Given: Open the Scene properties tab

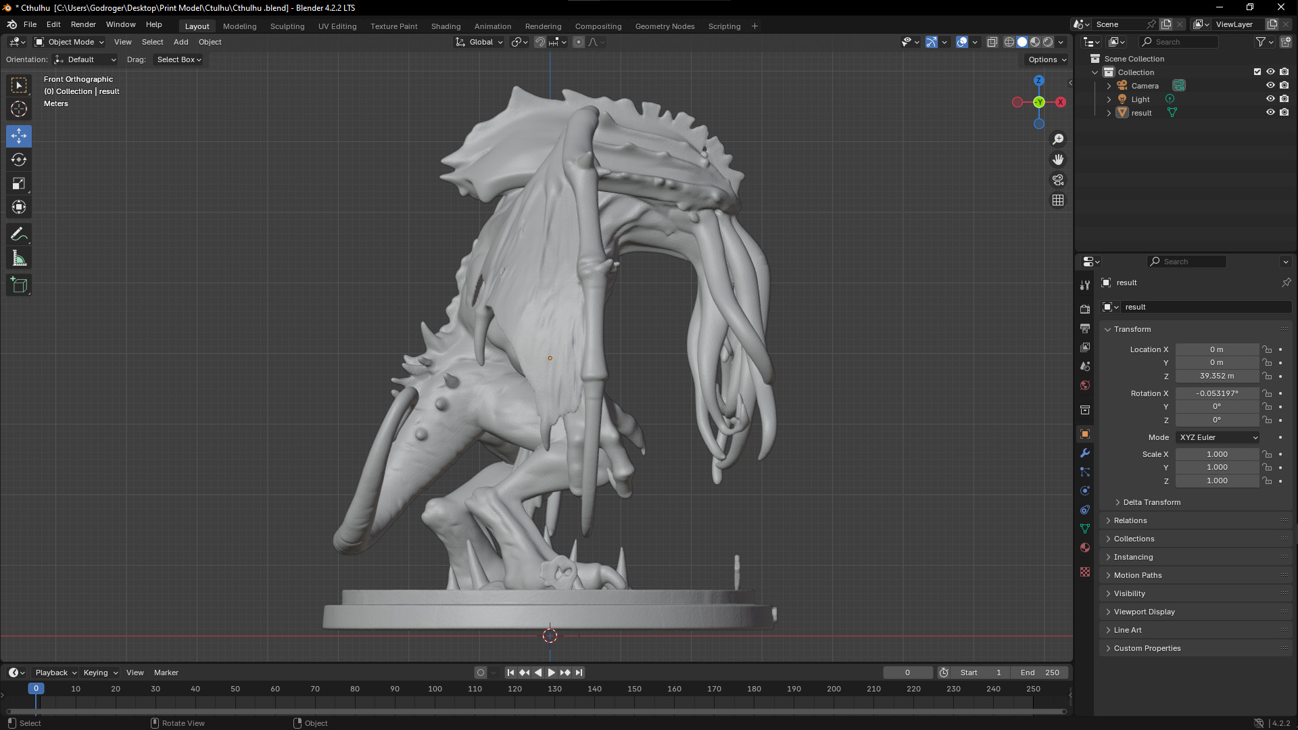Looking at the screenshot, I should [1085, 366].
